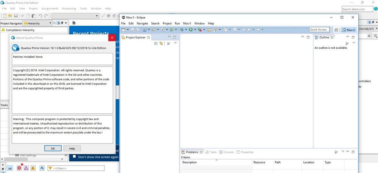Switch to the Properties tab in Eclipse

coord(245,152)
